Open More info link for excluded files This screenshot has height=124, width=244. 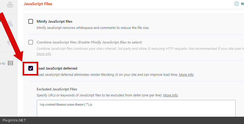tap(170, 95)
